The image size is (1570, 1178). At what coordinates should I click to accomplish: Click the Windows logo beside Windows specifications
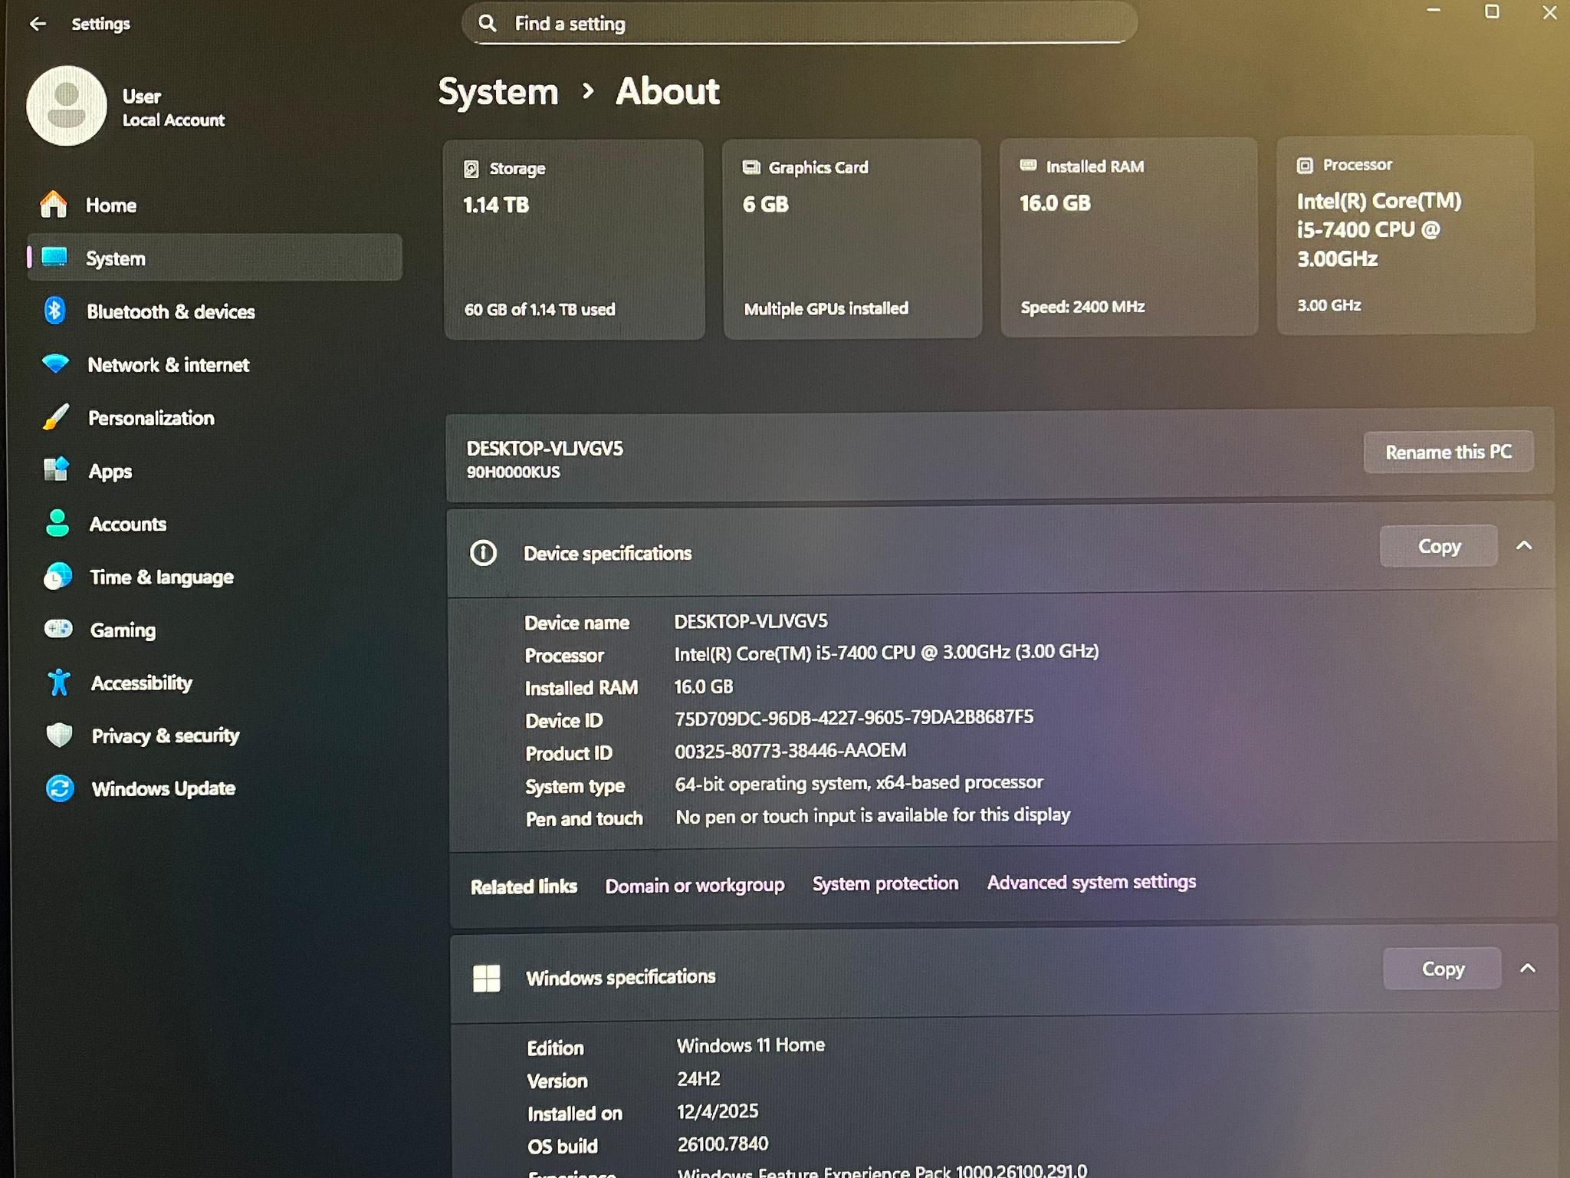(487, 978)
